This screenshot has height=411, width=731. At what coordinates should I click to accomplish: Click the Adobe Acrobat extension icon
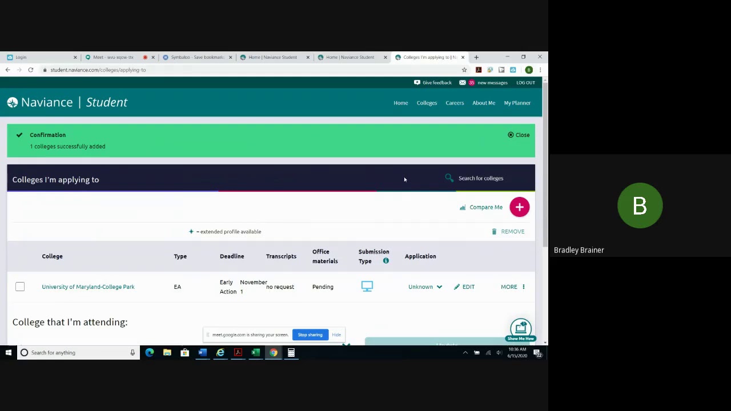pyautogui.click(x=479, y=70)
